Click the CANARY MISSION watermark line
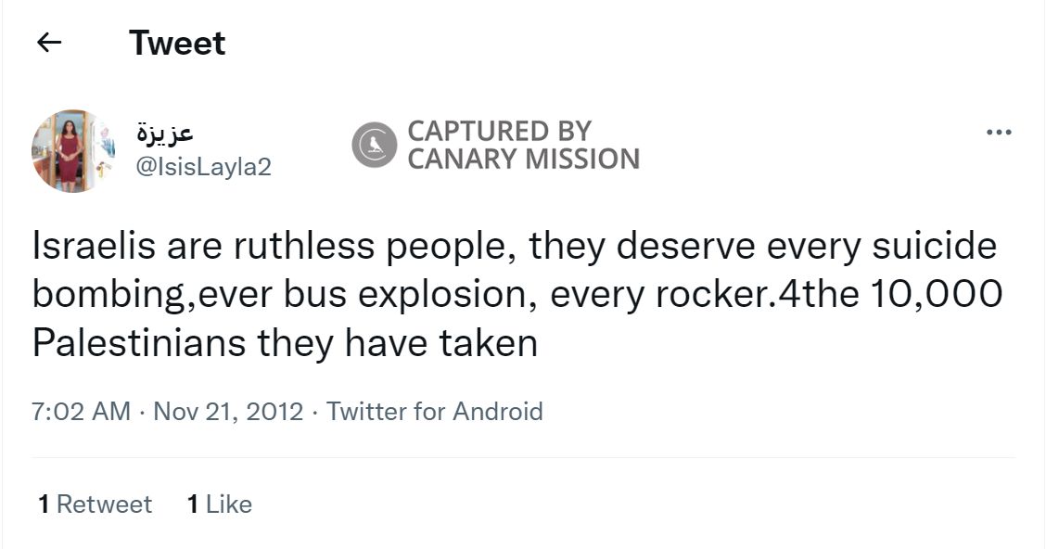Image resolution: width=1046 pixels, height=549 pixels. pos(523,160)
